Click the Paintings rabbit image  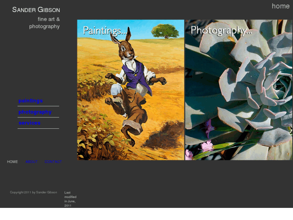click(x=131, y=90)
